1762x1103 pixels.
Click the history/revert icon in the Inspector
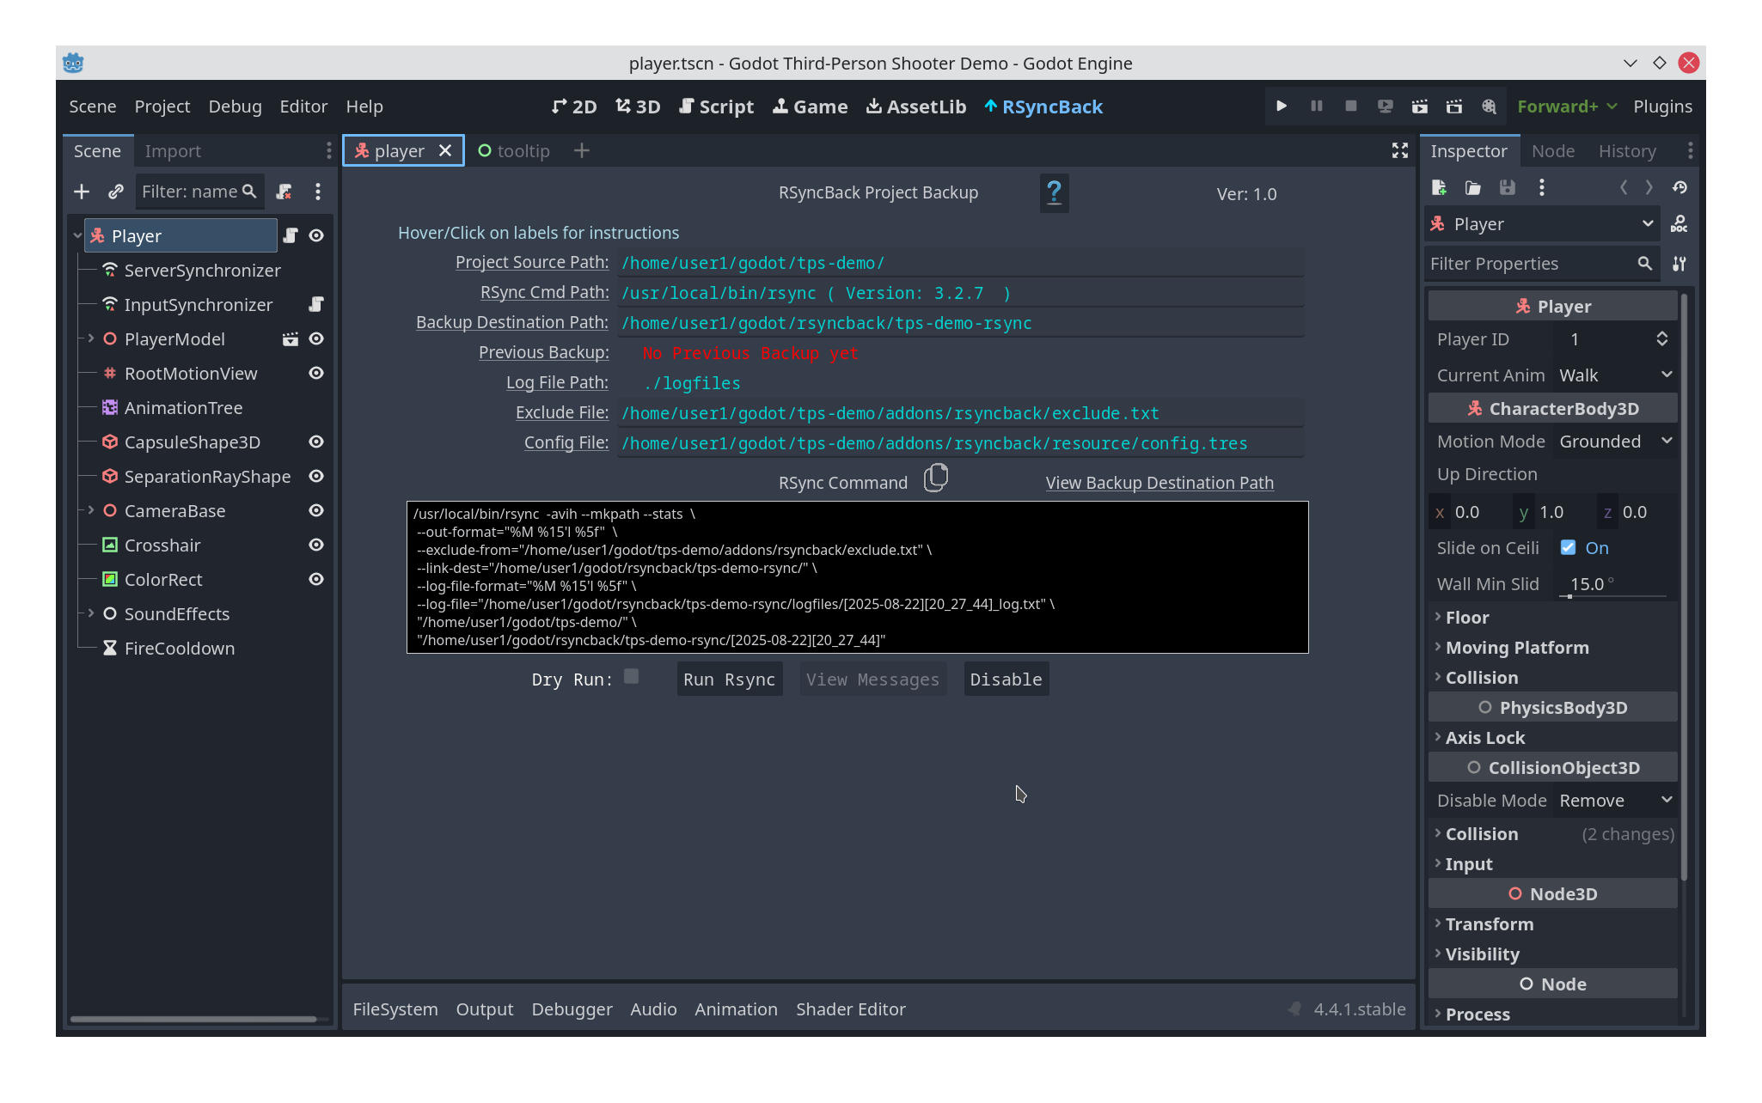click(1681, 187)
